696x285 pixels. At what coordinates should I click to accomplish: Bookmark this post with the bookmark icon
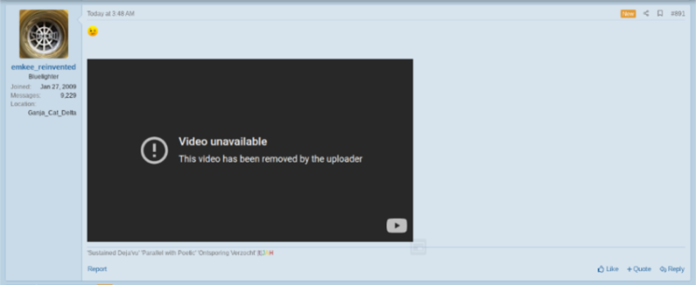click(x=660, y=14)
